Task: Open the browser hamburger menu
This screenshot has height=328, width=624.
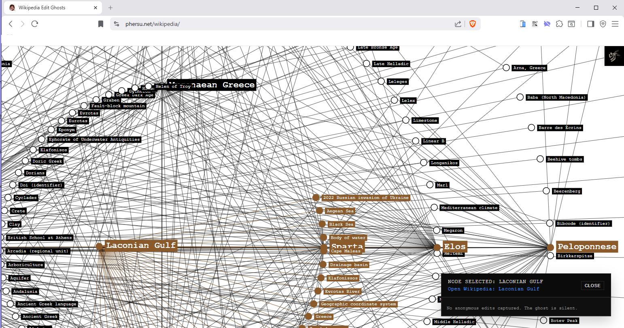Action: 616,24
